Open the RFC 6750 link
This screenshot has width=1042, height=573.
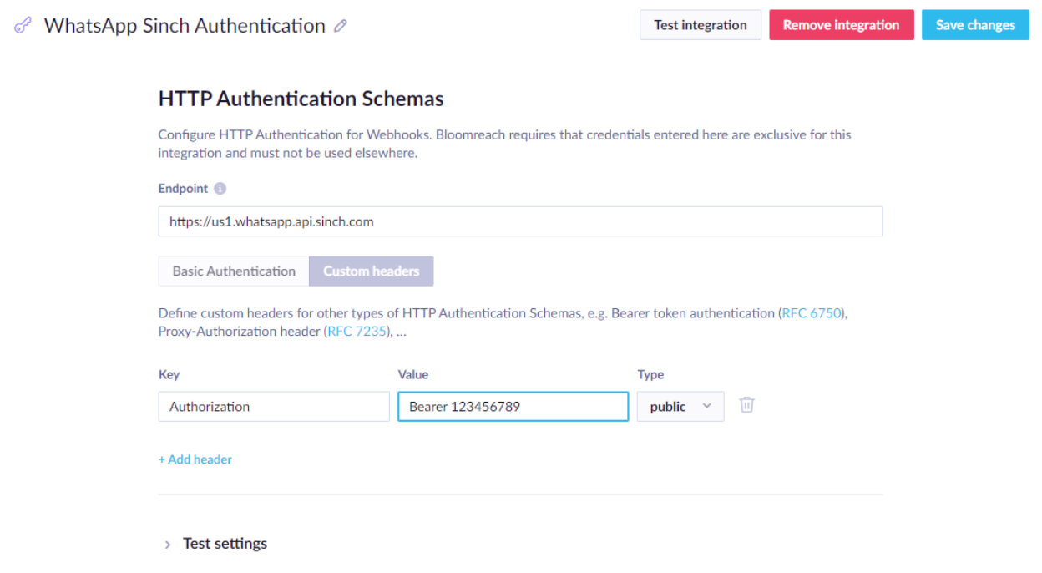812,313
